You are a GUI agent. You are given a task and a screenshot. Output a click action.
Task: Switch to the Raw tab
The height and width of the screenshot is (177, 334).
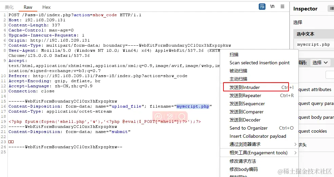pyautogui.click(x=28, y=7)
